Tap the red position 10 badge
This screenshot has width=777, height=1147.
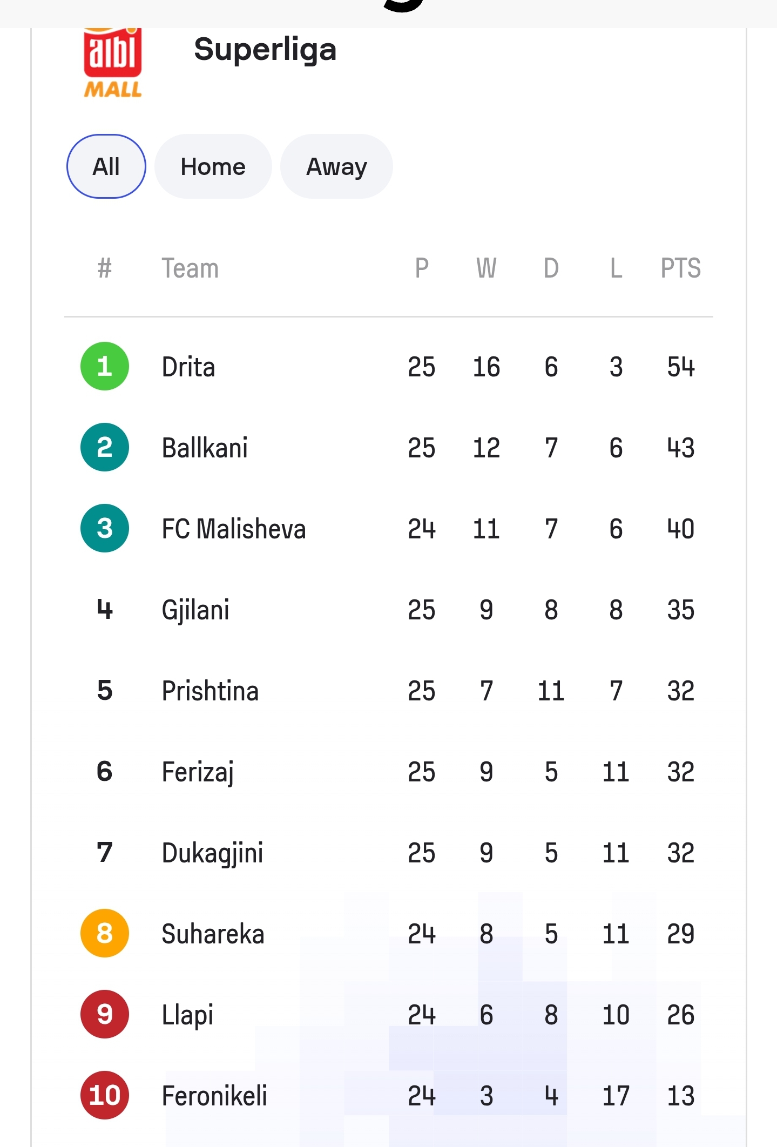pyautogui.click(x=105, y=1095)
